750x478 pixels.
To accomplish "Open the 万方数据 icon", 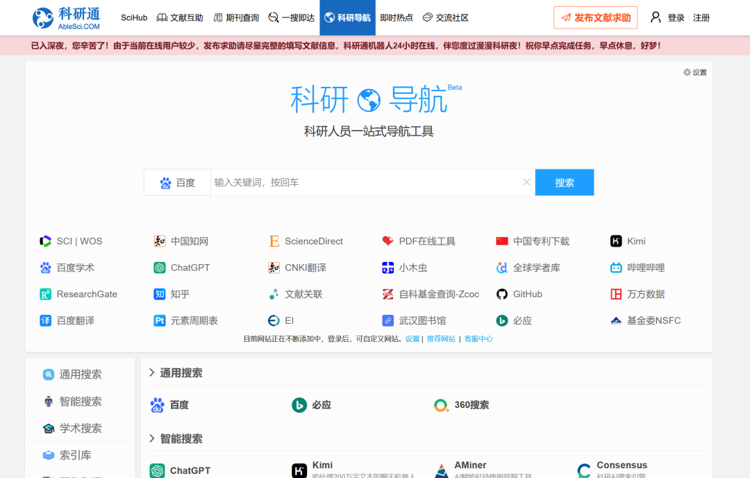I will [616, 295].
